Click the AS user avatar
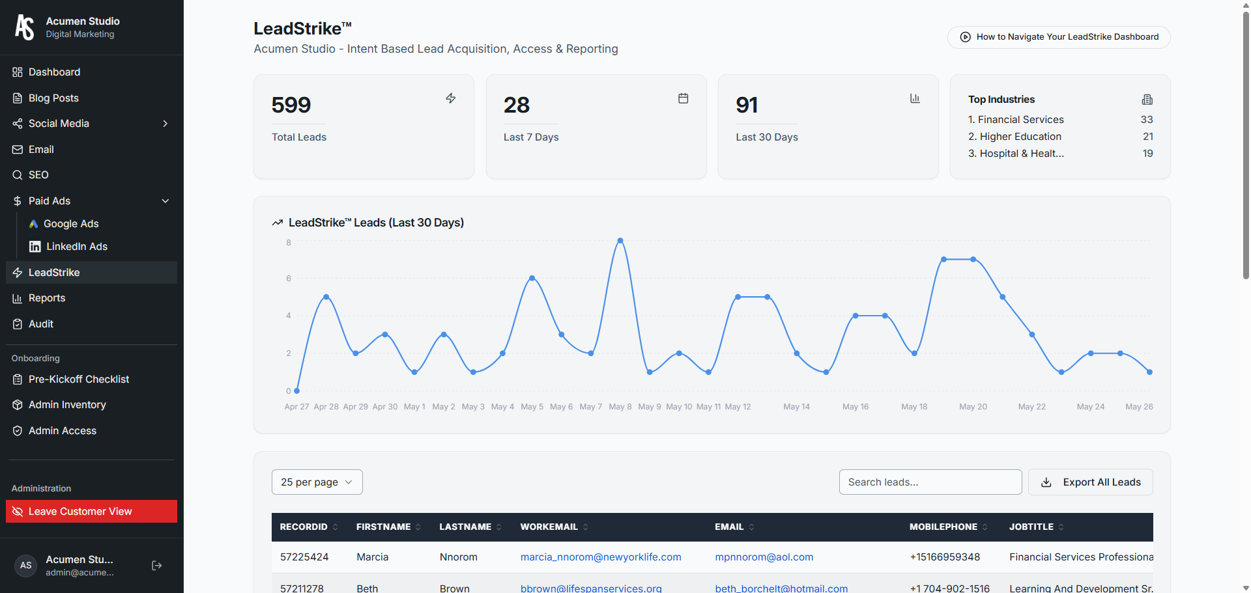 click(x=26, y=566)
